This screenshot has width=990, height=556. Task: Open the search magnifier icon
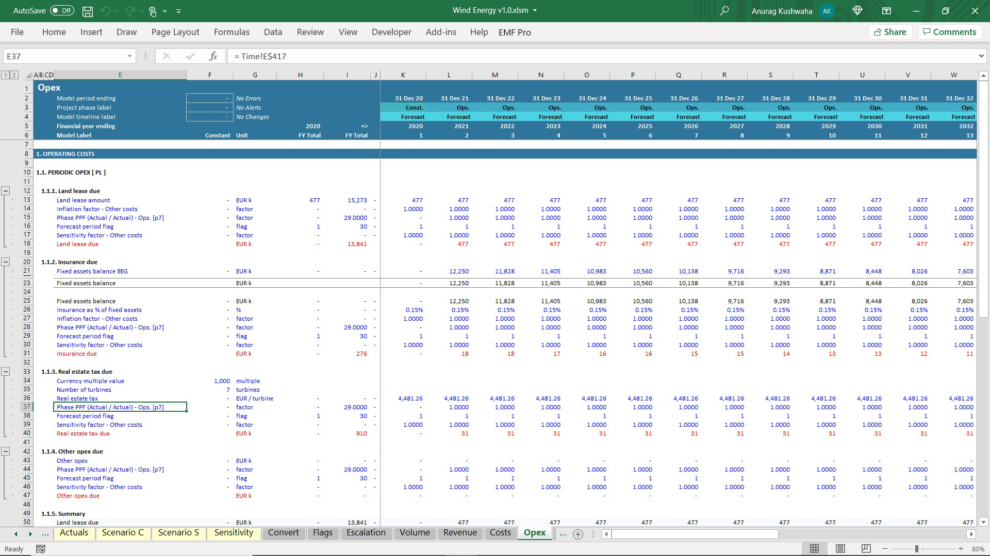coord(724,11)
